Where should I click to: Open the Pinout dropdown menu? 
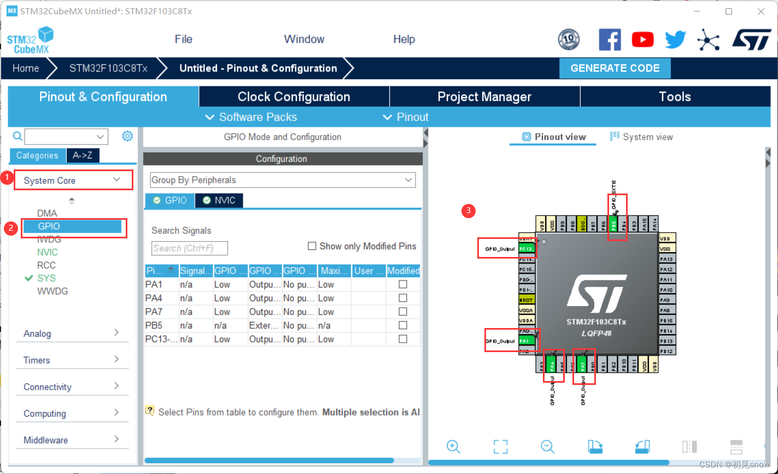406,117
